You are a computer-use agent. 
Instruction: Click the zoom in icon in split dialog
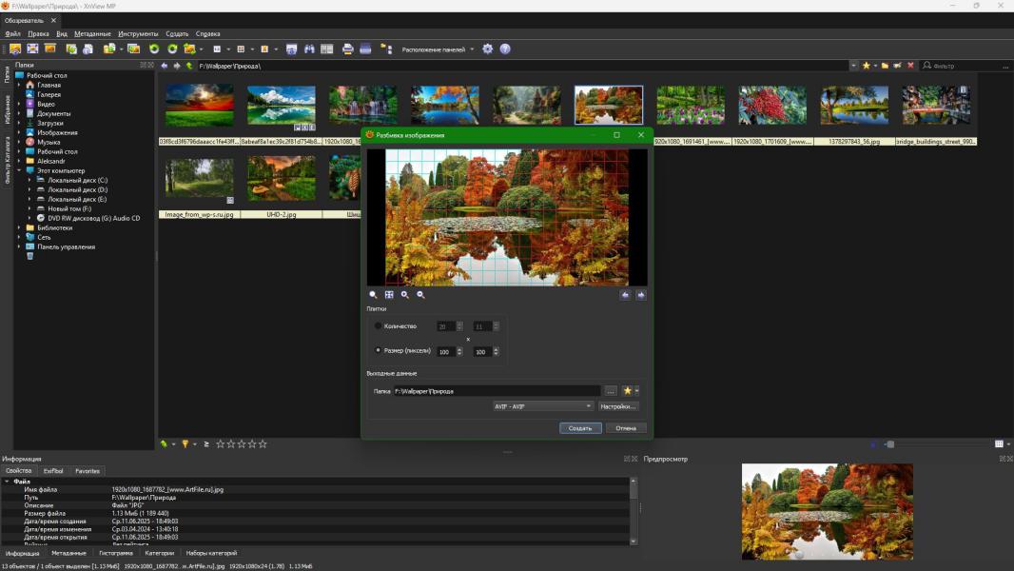click(x=405, y=295)
